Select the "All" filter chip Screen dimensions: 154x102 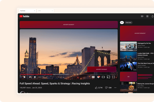click(122, 23)
